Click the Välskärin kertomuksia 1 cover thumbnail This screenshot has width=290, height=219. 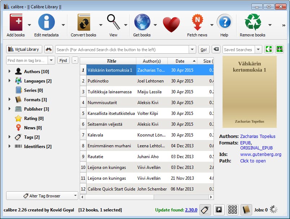coord(250,92)
